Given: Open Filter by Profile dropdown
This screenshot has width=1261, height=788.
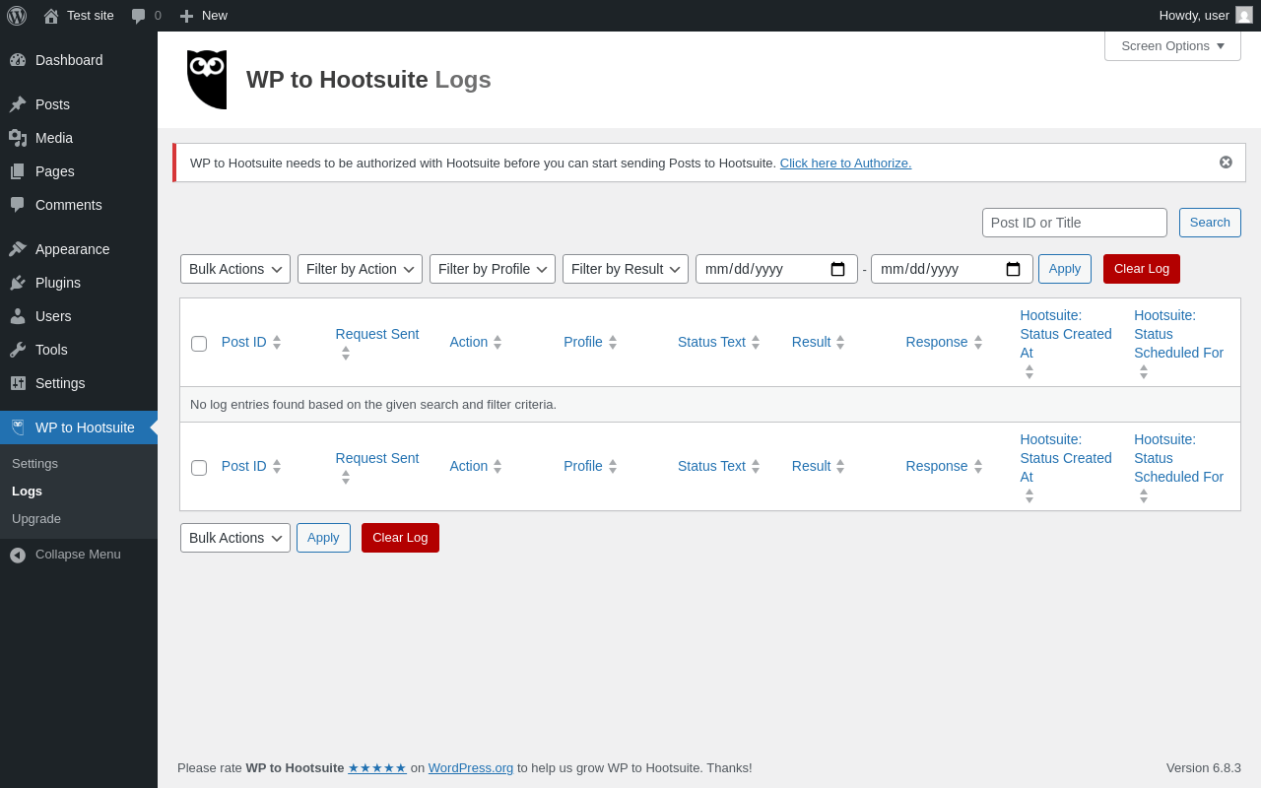Looking at the screenshot, I should click(493, 269).
